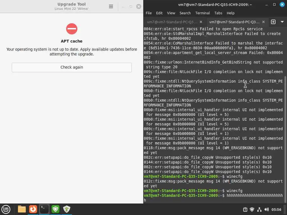Open the update shield tray icon
The height and width of the screenshot is (215, 287).
pyautogui.click(x=252, y=209)
